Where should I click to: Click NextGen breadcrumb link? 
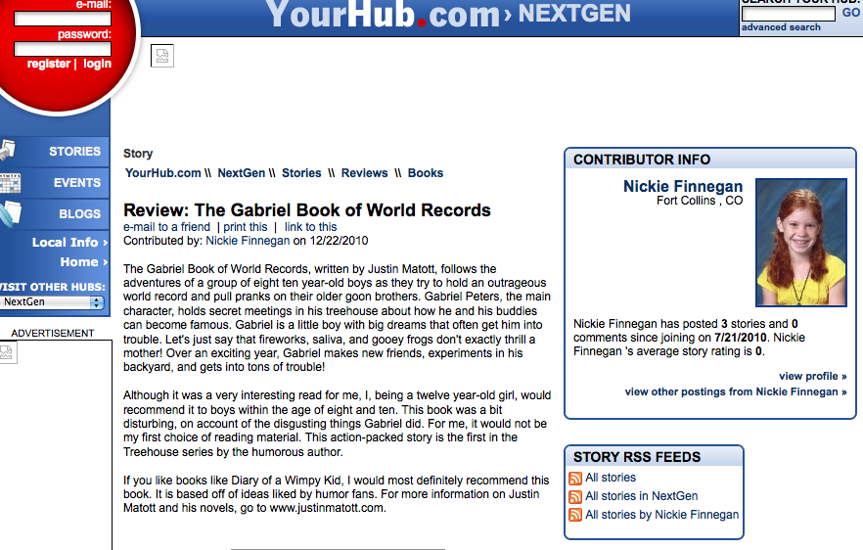pyautogui.click(x=241, y=173)
